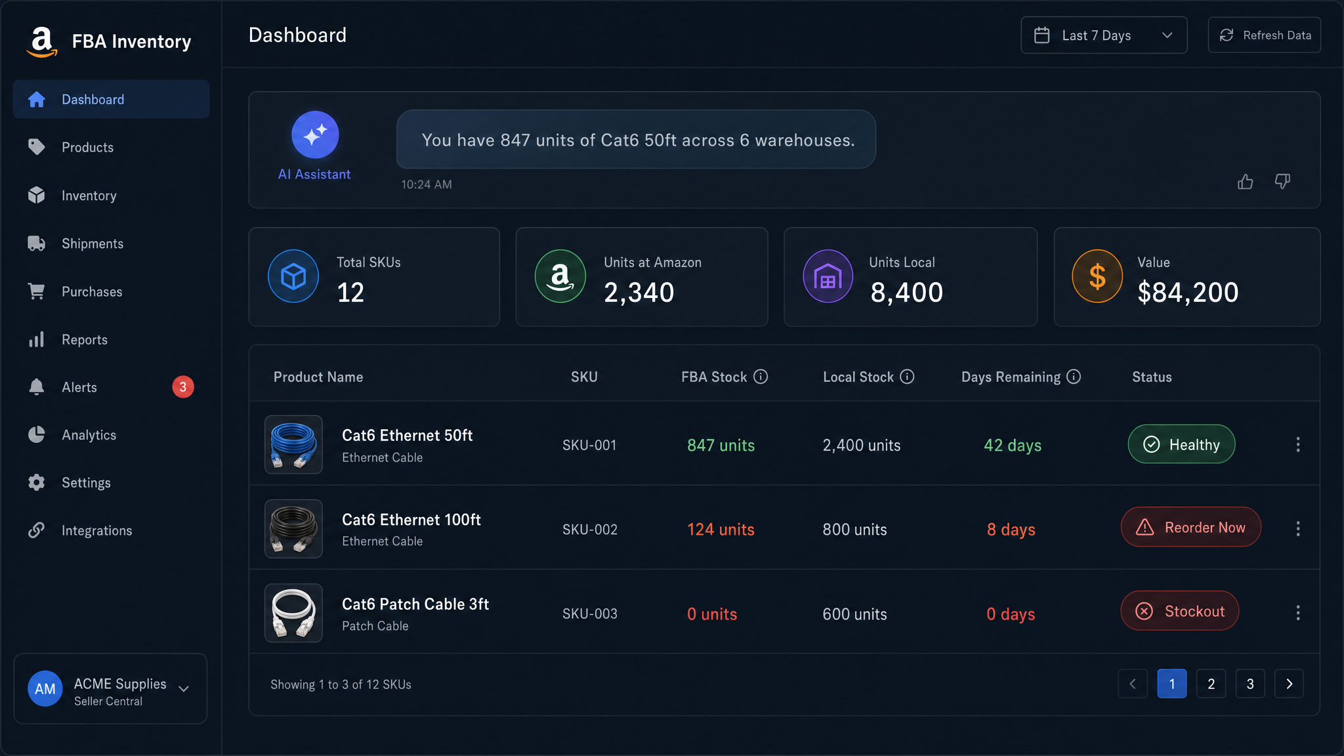Open the Inventory section

111,196
